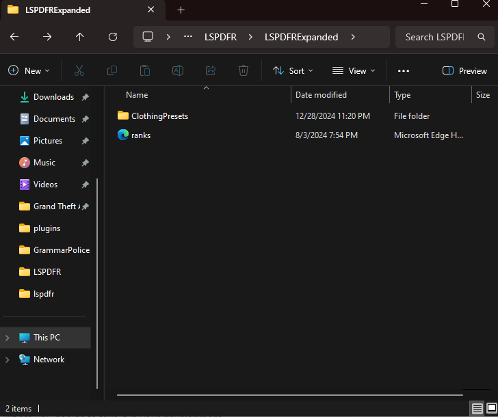
Task: Click the Delete trash icon
Action: 244,70
